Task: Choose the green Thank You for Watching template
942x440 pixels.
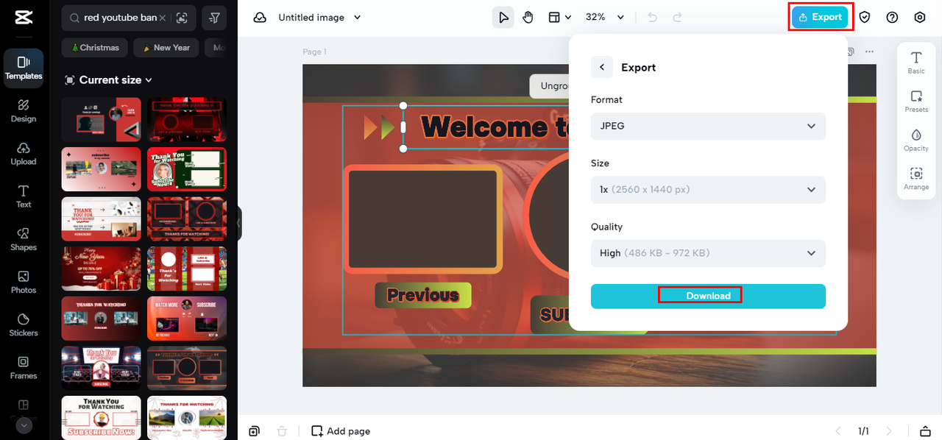Action: (x=187, y=169)
